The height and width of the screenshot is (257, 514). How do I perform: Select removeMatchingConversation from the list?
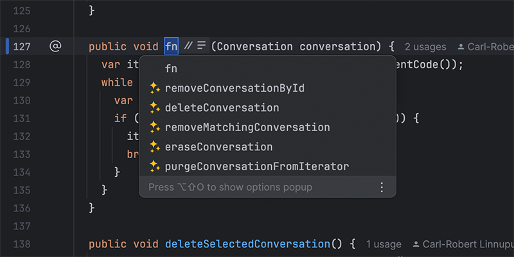(x=247, y=127)
